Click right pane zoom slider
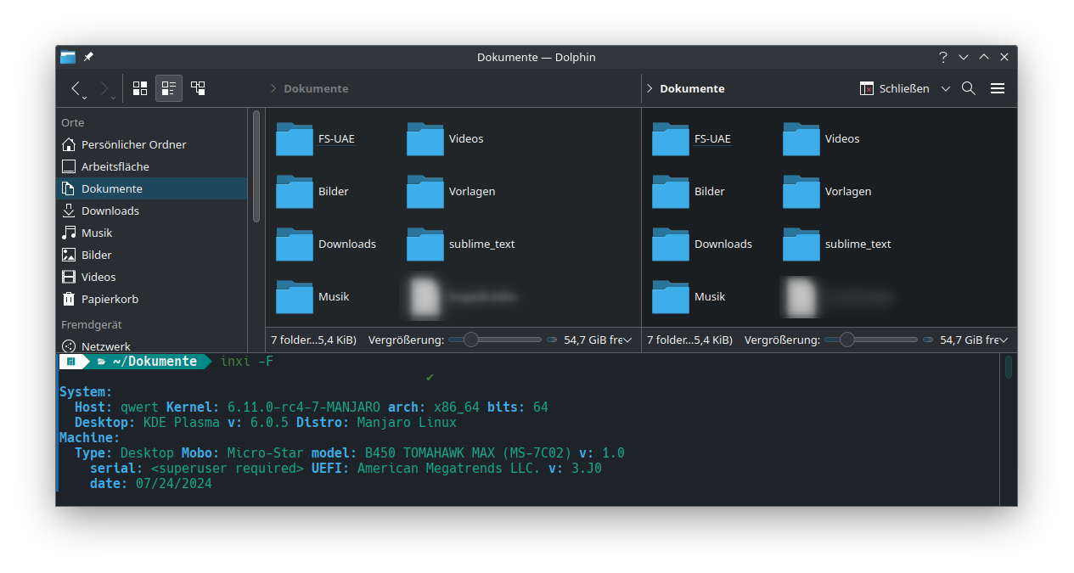This screenshot has height=573, width=1074. coord(871,340)
